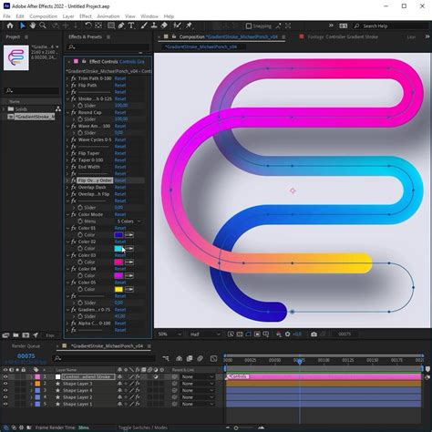Create new composition from Project panel footer
This screenshot has height=432, width=432.
pyautogui.click(x=26, y=335)
